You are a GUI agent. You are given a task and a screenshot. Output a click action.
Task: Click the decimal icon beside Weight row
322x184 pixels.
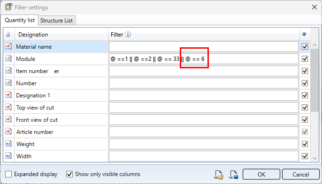tap(8, 144)
